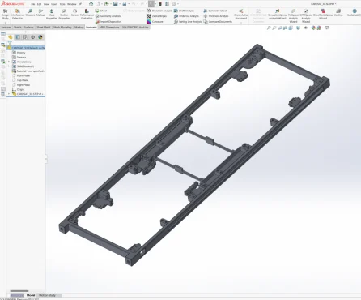Open the Insert menu
The height and width of the screenshot is (300, 361).
click(x=54, y=4)
